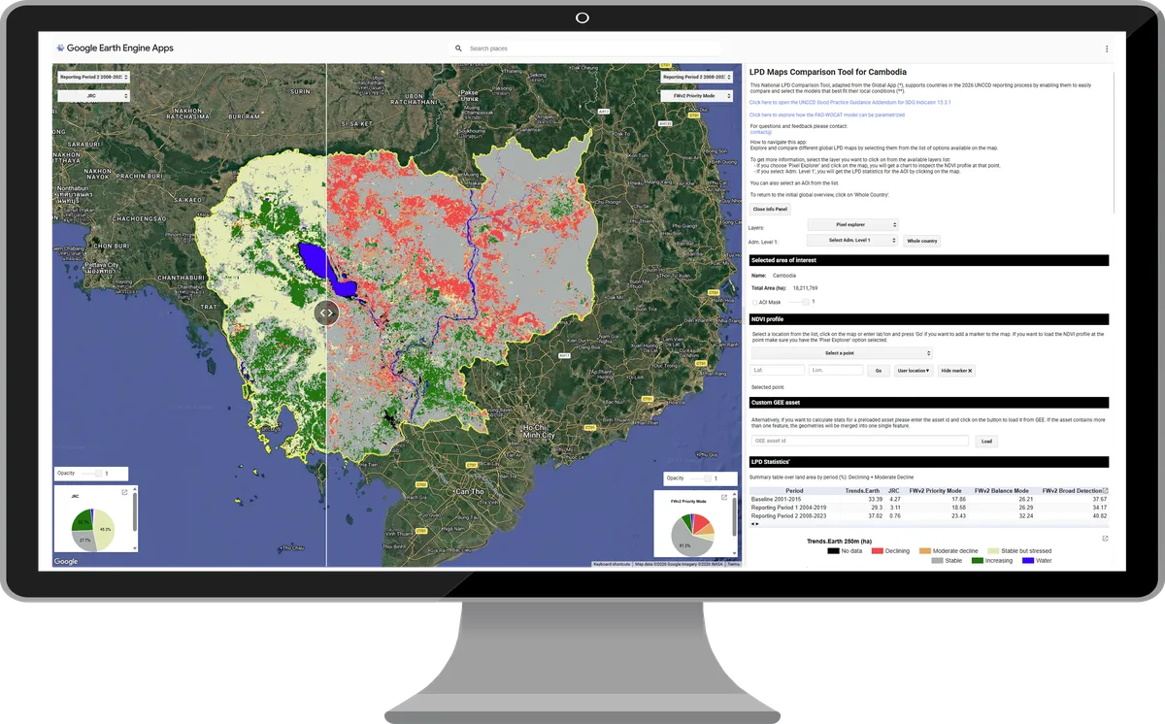Open the UNCCD Good Practice Guidance link
Screen dimensions: 1165x724
849,102
